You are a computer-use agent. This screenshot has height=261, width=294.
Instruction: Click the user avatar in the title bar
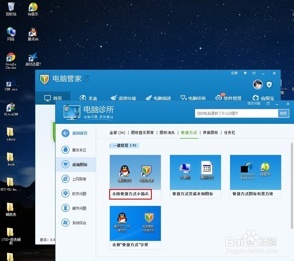click(258, 84)
